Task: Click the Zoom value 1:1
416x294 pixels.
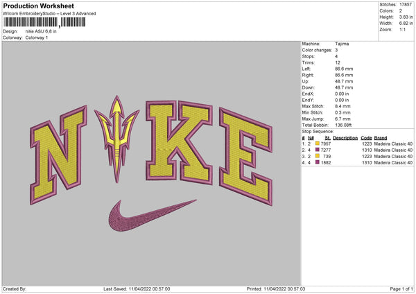Action: (x=402, y=29)
